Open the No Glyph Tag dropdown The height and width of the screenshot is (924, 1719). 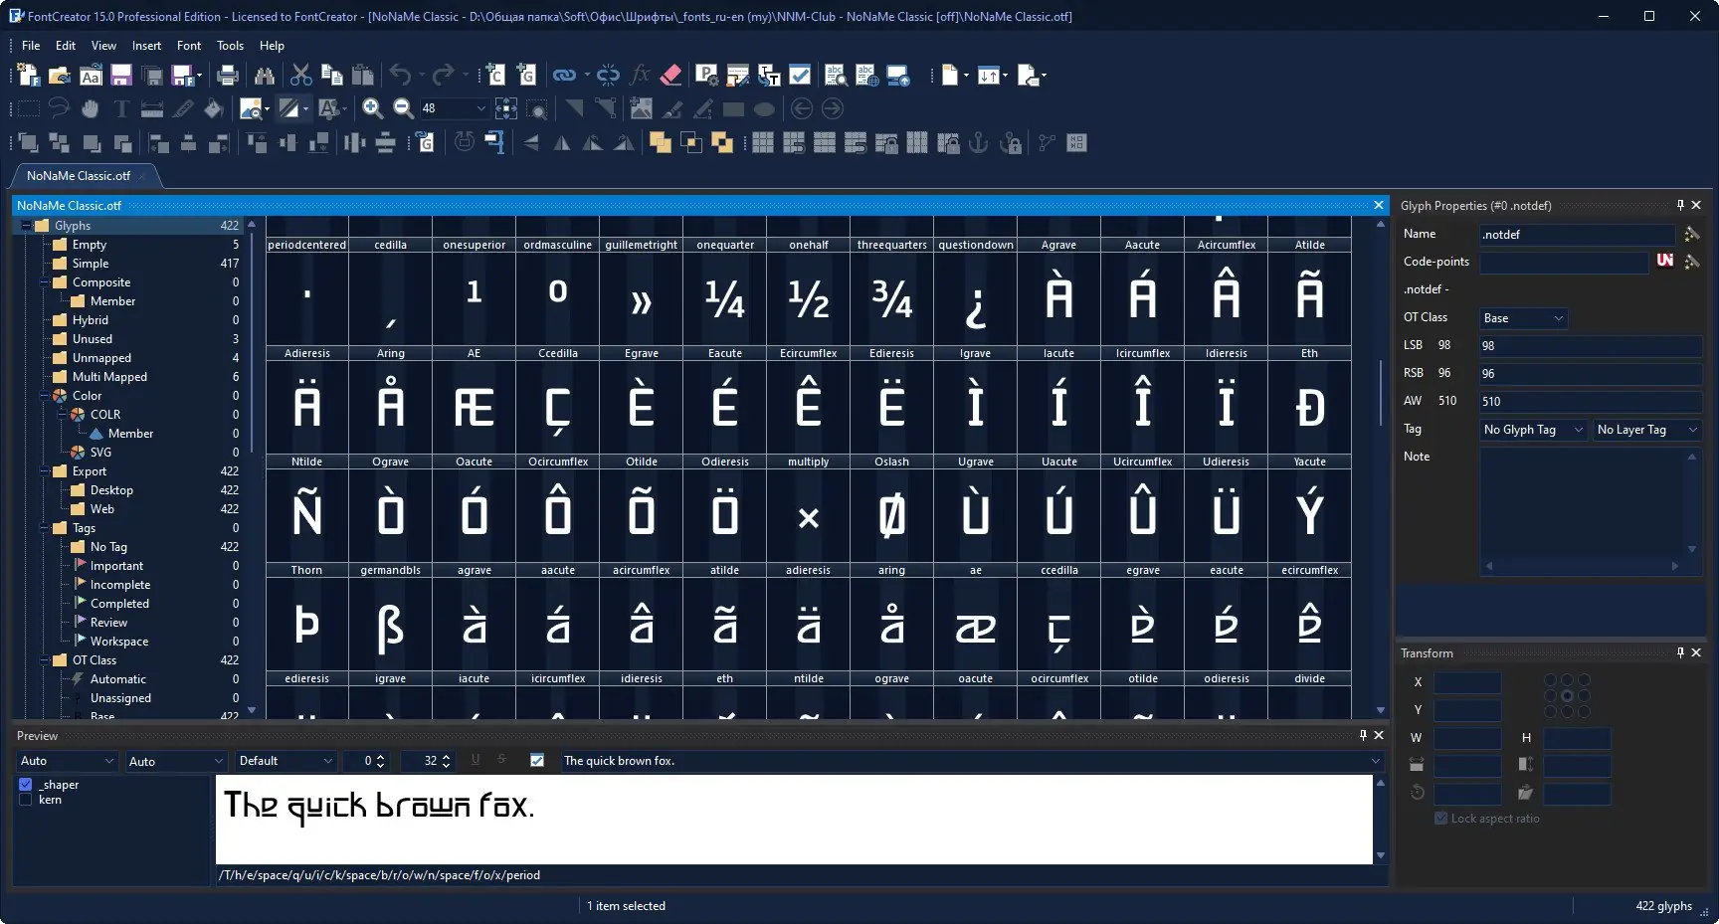coord(1533,430)
